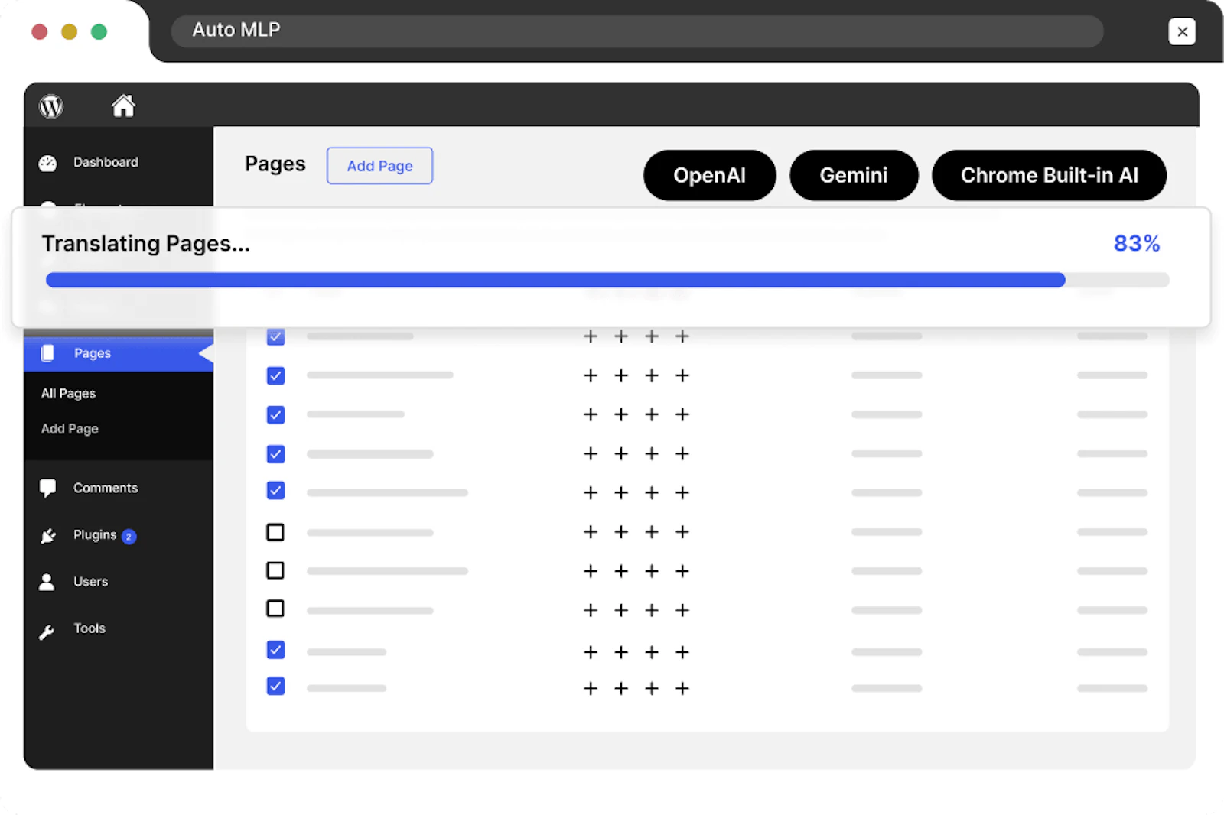Click third plus icon in fourth row

(652, 454)
